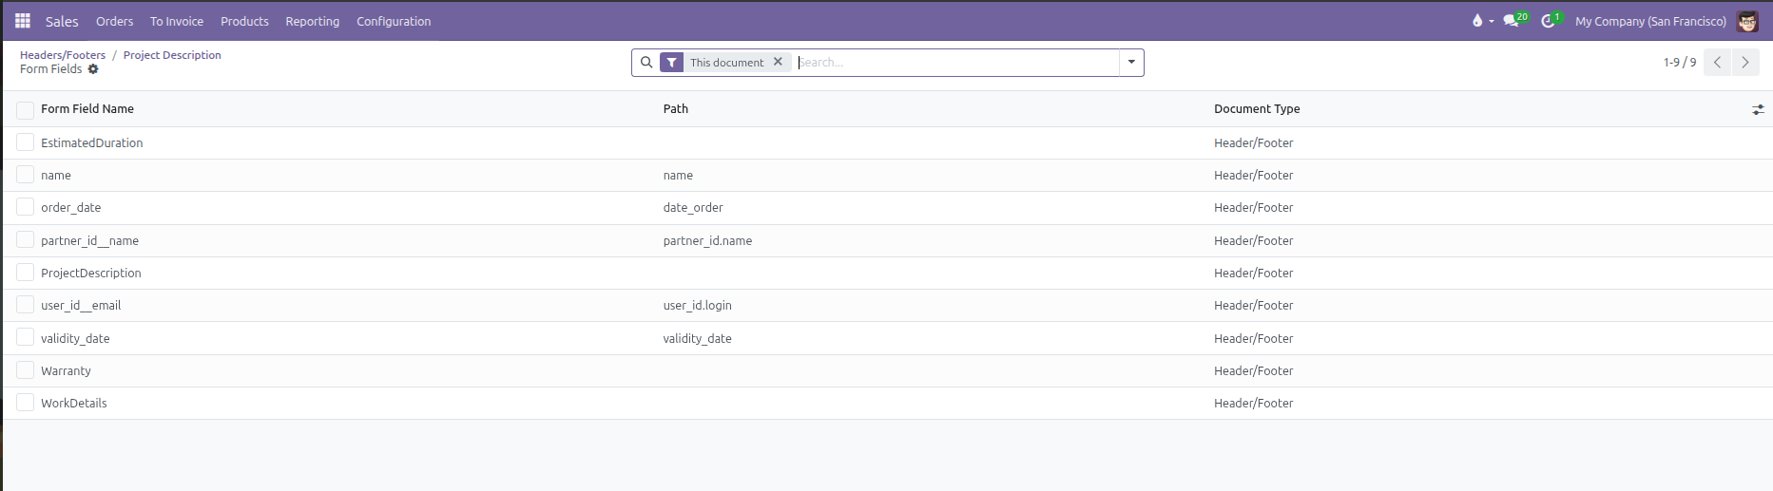Click the date_order path cell
The image size is (1773, 491).
click(x=693, y=207)
